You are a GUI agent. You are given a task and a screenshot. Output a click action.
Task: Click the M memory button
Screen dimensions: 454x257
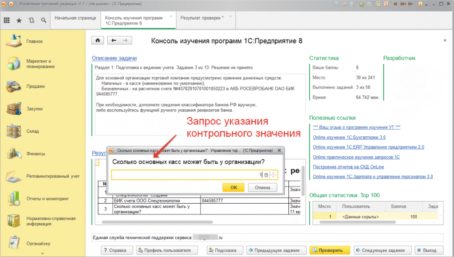click(395, 4)
